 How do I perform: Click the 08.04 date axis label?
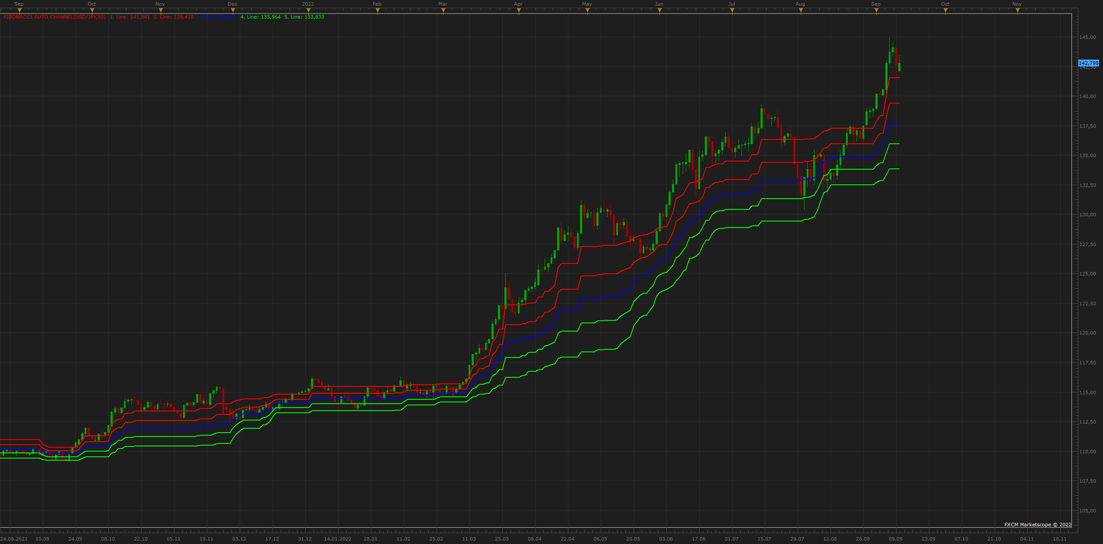[x=535, y=539]
